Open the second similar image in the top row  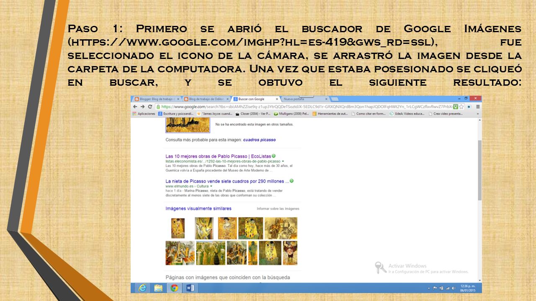tap(204, 228)
